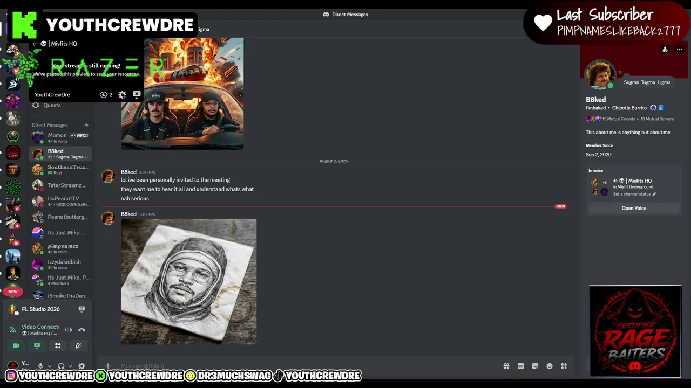691x388 pixels.
Task: Click the Open Voice button
Action: point(634,208)
